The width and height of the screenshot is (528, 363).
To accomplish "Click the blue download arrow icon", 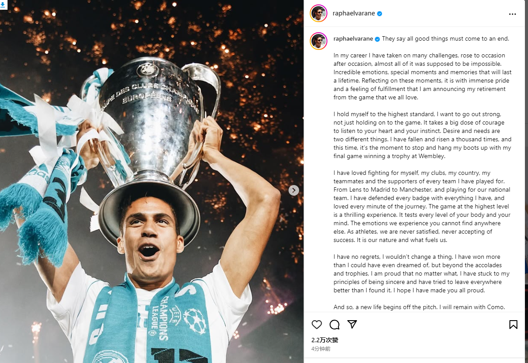I will [4, 5].
